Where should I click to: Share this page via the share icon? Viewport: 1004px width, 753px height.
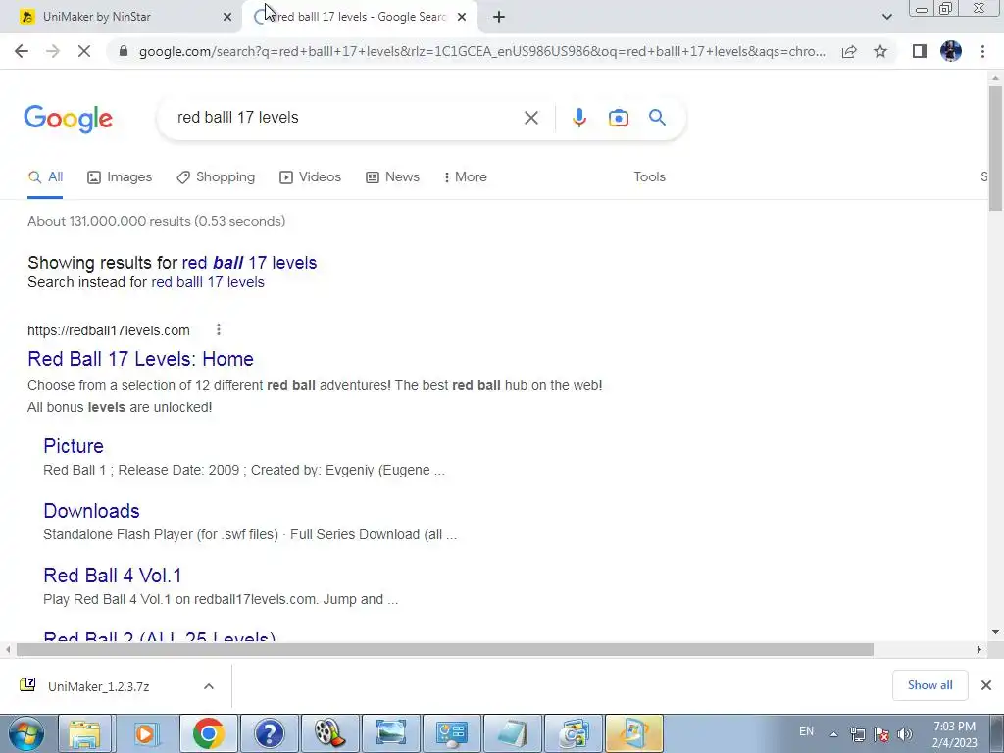pyautogui.click(x=849, y=51)
